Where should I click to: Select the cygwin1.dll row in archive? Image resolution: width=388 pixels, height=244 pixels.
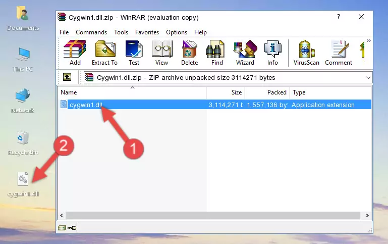point(215,105)
